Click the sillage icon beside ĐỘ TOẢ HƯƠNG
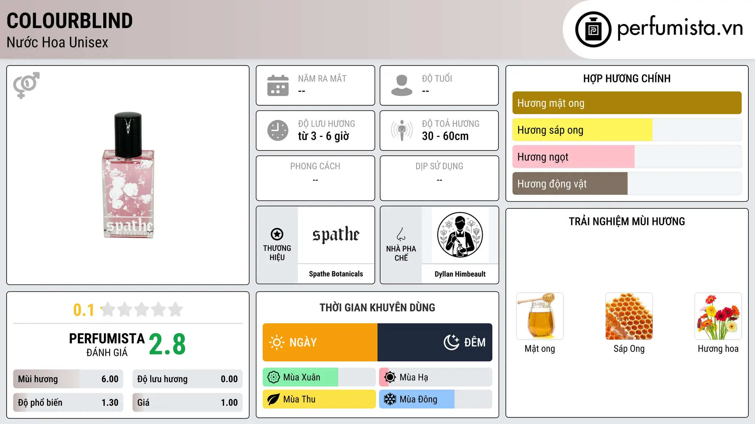 (402, 130)
